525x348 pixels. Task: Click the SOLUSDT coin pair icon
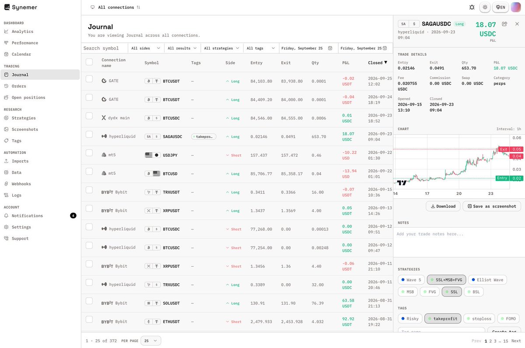coord(152,303)
